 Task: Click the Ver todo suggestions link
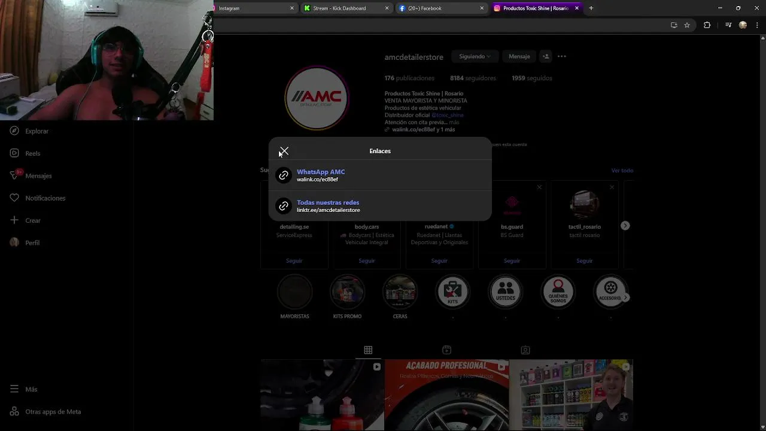coord(622,171)
